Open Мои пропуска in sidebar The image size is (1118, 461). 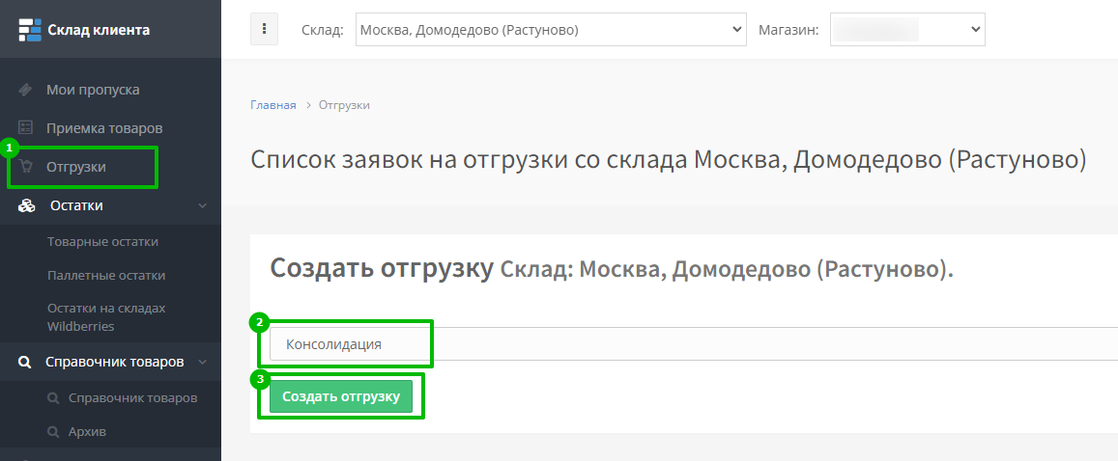pos(93,90)
